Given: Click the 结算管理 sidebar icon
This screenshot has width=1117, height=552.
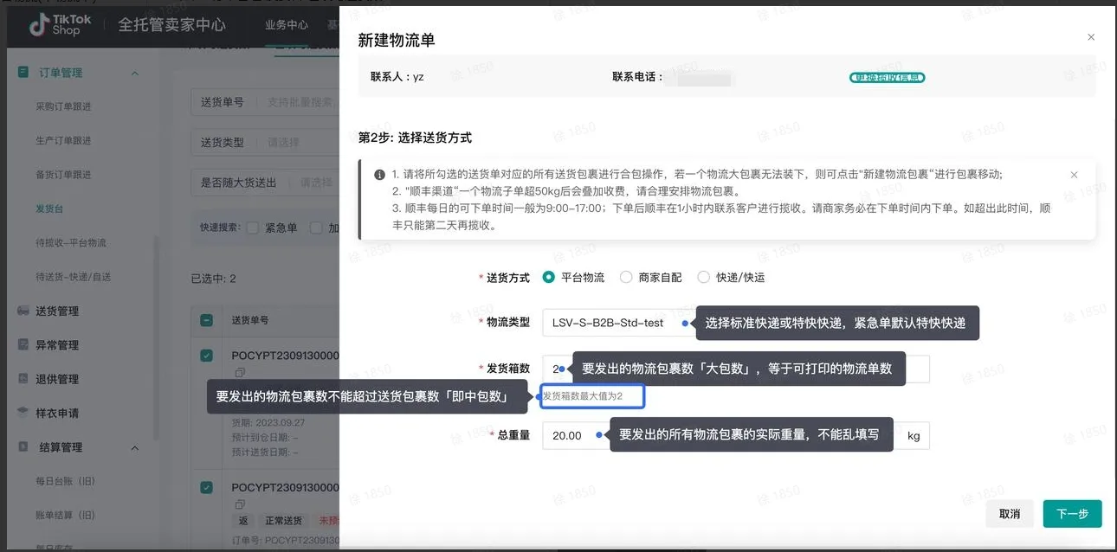Looking at the screenshot, I should pyautogui.click(x=23, y=447).
